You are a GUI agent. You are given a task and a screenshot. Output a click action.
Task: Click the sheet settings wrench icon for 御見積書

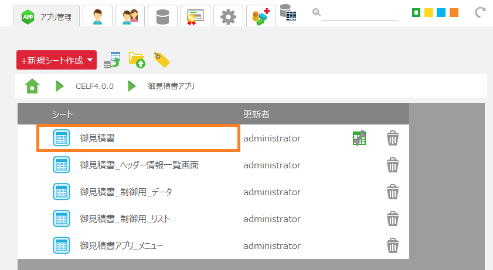359,139
